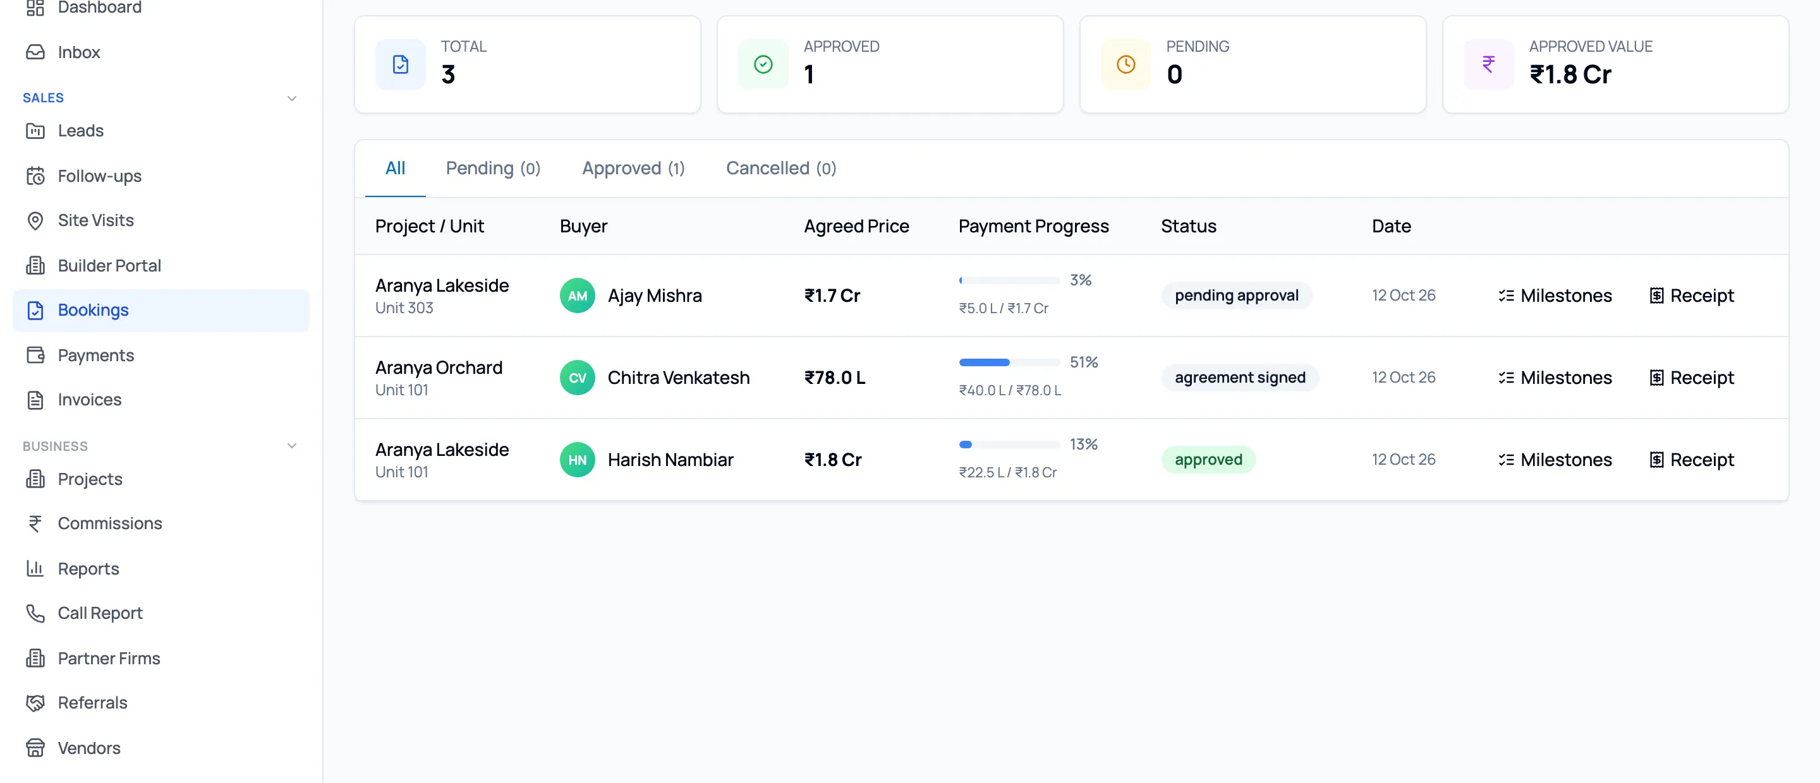Open Milestones for Ajay Mishra booking
The image size is (1820, 783).
click(1555, 296)
